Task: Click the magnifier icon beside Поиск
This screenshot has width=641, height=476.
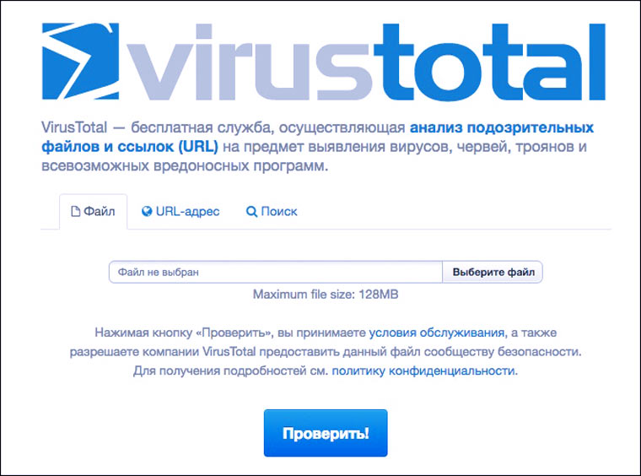Action: [x=251, y=212]
